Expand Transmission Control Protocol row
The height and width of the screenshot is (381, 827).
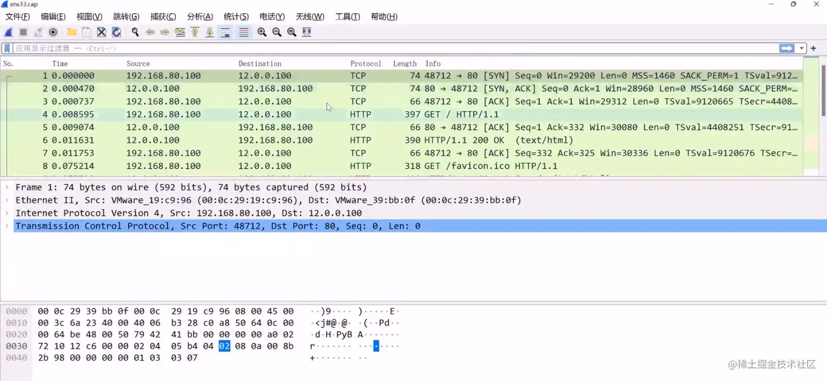coord(7,226)
